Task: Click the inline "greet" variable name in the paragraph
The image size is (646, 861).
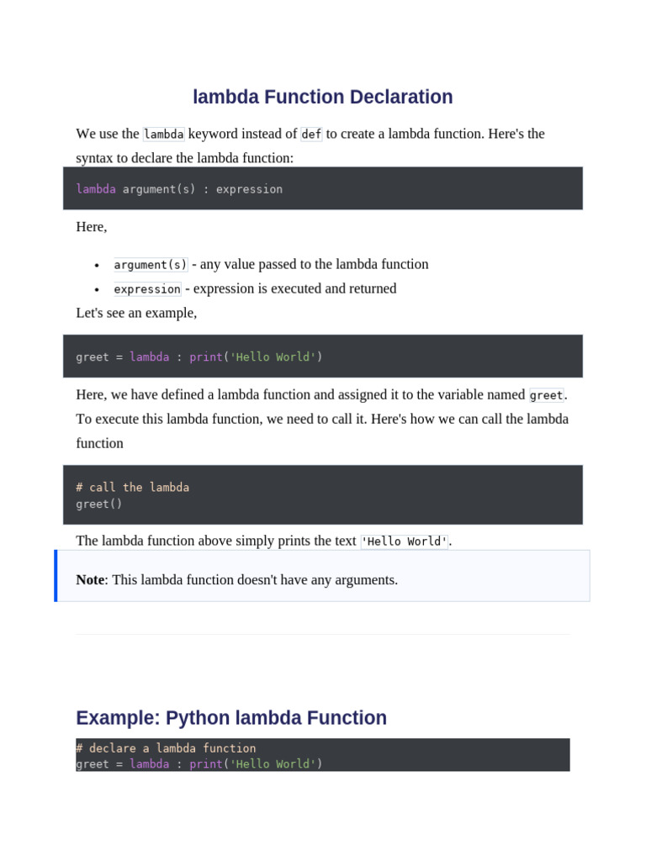Action: point(546,395)
